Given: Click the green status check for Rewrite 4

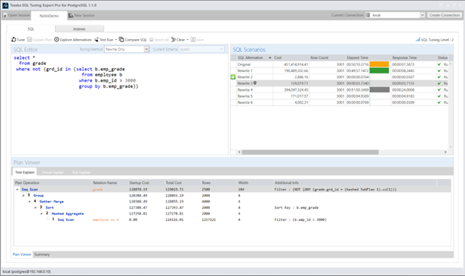Looking at the screenshot, I should point(439,89).
